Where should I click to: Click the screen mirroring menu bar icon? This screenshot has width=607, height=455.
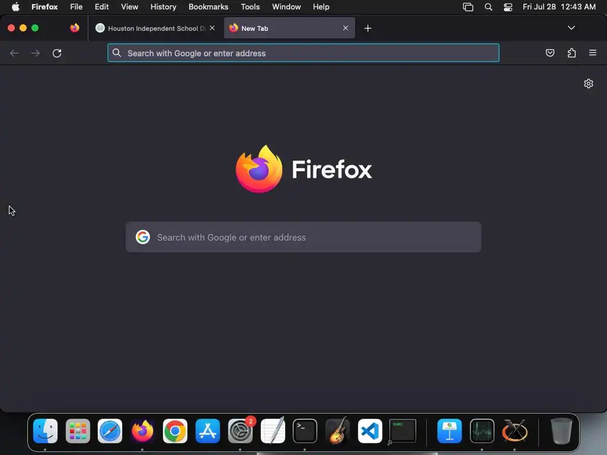point(468,7)
